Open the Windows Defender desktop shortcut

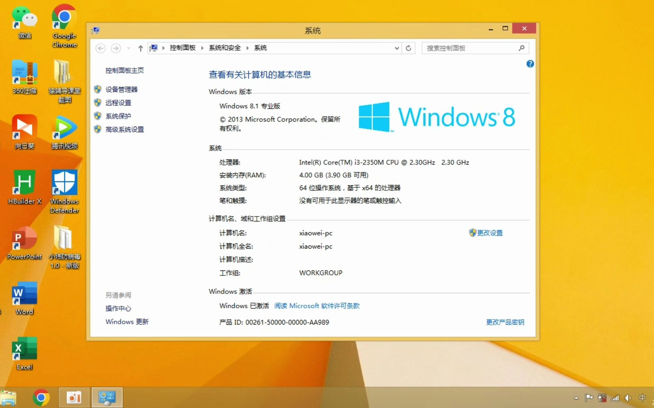[x=64, y=192]
